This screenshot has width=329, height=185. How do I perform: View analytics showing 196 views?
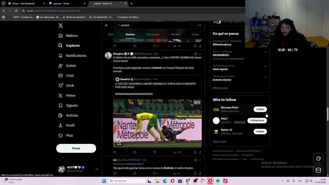pyautogui.click(x=177, y=152)
